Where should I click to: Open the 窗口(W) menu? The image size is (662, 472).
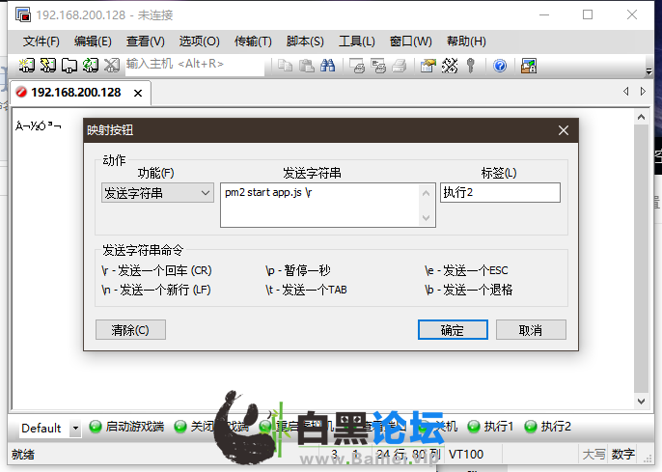click(411, 42)
